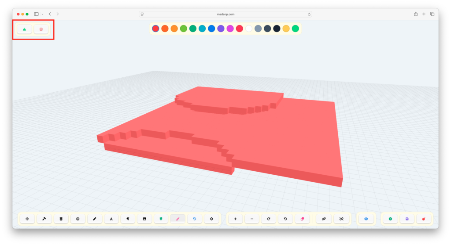Go back in Safari history
The width and height of the screenshot is (451, 245).
tap(50, 14)
